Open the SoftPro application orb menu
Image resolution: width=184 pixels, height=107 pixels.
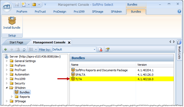pos(7,7)
